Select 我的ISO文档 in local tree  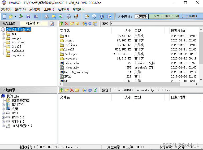20,100
